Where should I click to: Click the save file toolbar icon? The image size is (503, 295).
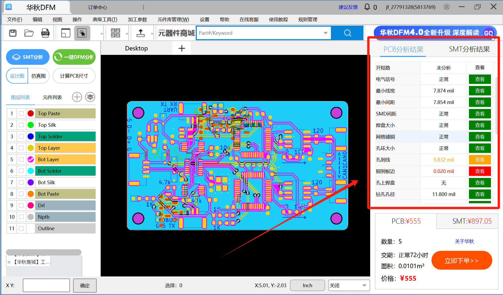(x=13, y=33)
